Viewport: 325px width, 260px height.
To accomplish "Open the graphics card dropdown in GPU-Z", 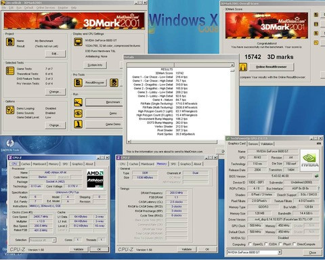I will coord(280,253).
